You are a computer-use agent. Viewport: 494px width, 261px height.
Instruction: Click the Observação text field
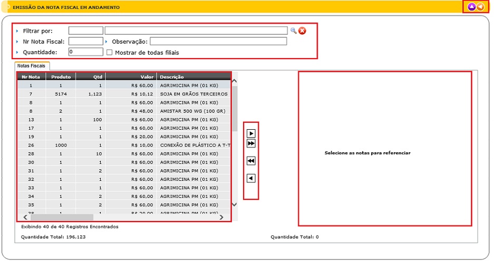(x=218, y=41)
